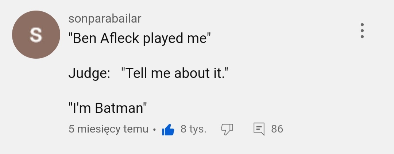The width and height of the screenshot is (394, 154).
Task: Open the three-dot comment options menu
Action: click(362, 31)
